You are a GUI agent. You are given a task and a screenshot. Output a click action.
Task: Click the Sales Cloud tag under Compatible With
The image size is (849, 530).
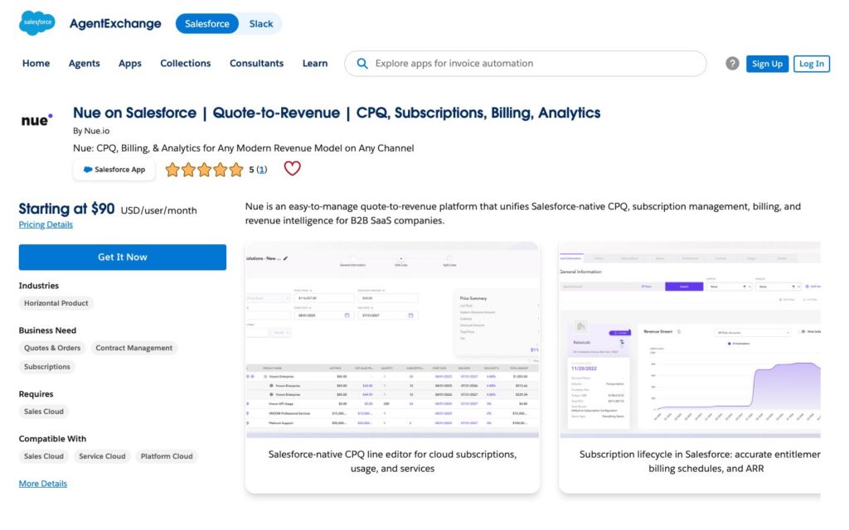click(x=44, y=456)
